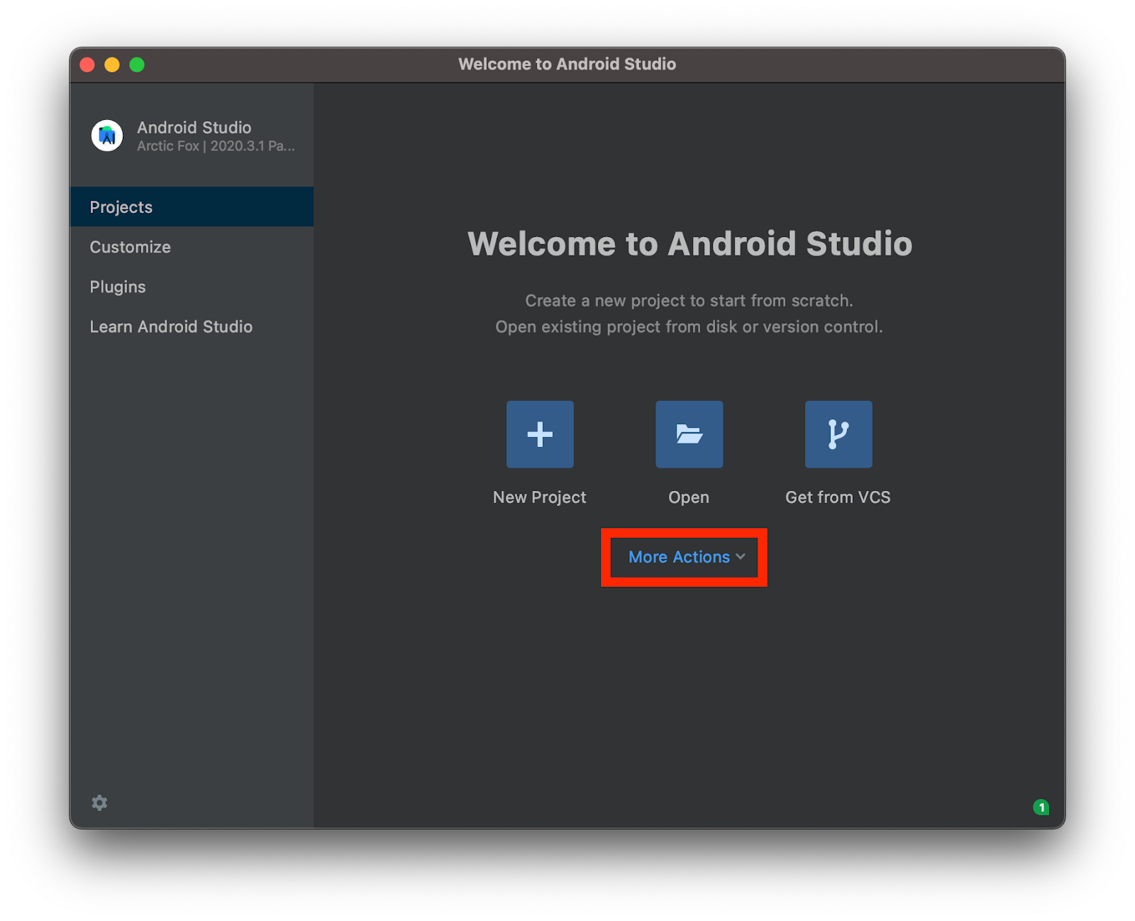This screenshot has width=1135, height=921.
Task: Open Learn Android Studio section
Action: (x=192, y=326)
